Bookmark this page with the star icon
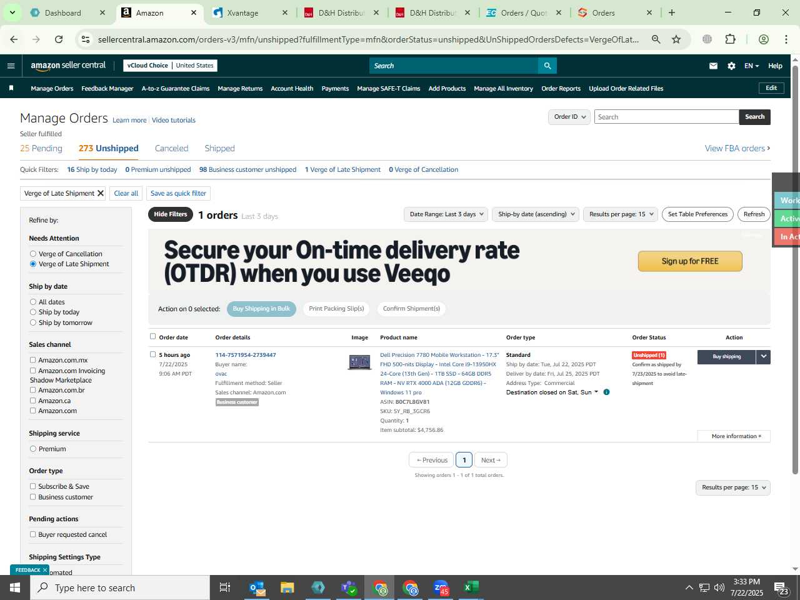Screen dimensions: 800x600 tap(676, 39)
